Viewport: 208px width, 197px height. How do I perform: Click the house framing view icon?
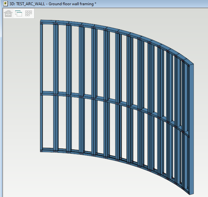tap(8, 13)
